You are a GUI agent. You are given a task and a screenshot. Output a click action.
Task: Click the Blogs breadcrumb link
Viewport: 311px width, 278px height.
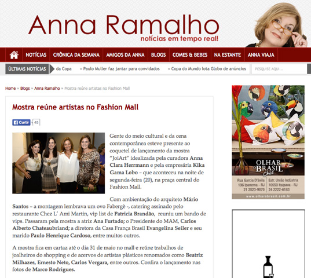click(25, 89)
